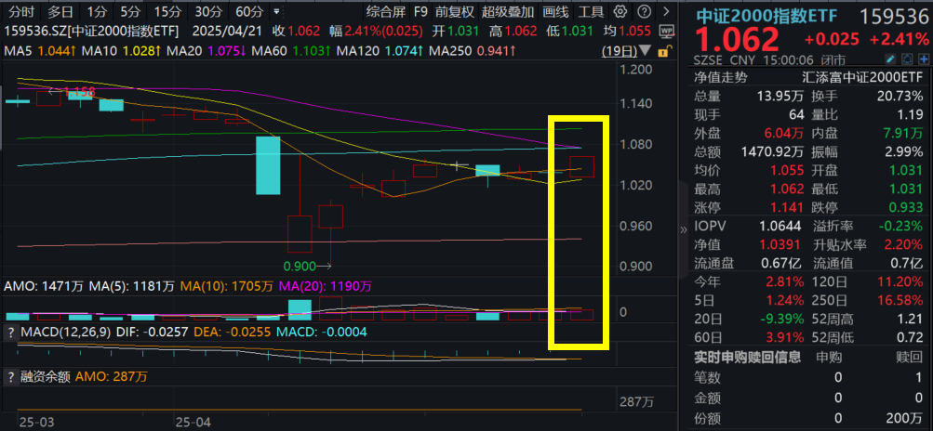933x431 pixels.
Task: Collapse side panel with double-arrow handle
Action: tap(684, 229)
